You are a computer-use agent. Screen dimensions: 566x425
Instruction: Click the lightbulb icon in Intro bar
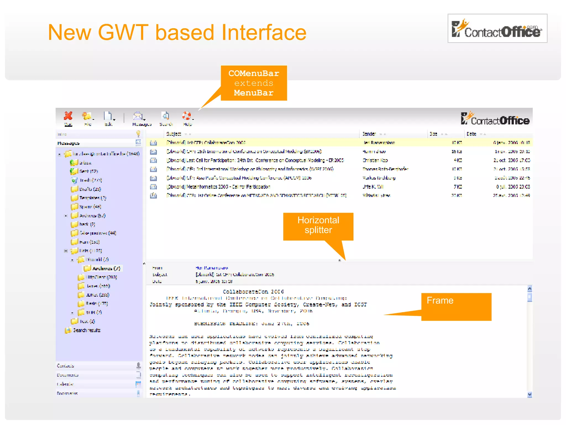click(x=138, y=134)
